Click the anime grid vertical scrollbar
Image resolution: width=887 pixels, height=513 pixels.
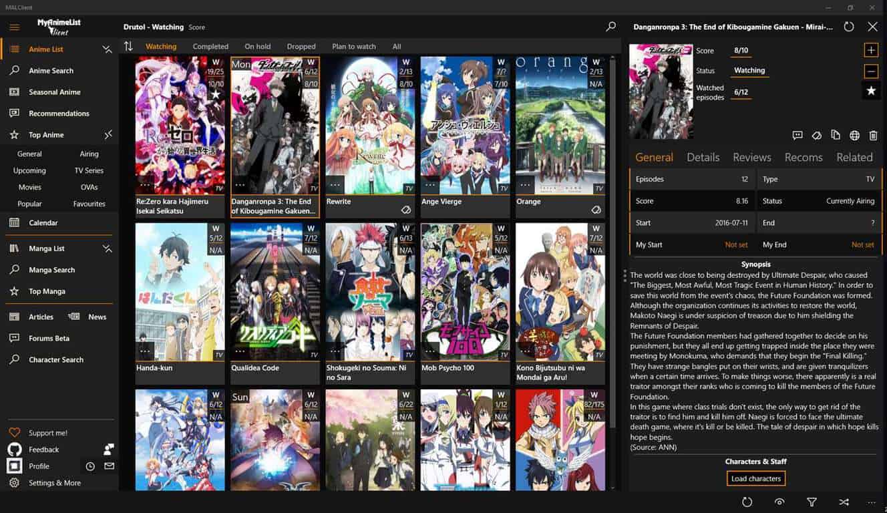(x=611, y=244)
